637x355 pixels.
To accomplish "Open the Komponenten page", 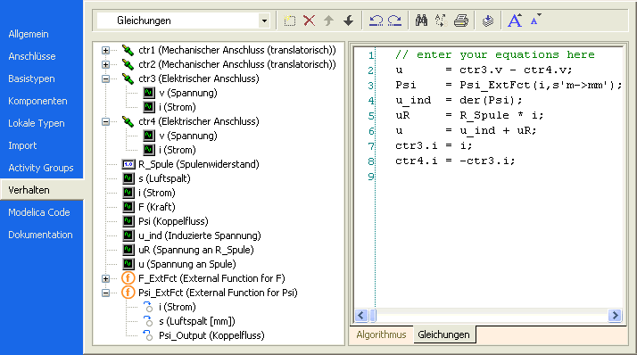I will 37,101.
